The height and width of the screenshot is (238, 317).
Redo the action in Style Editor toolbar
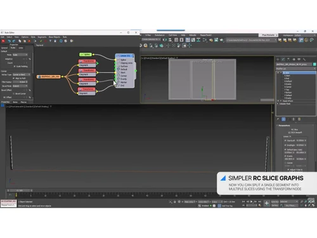(14, 41)
